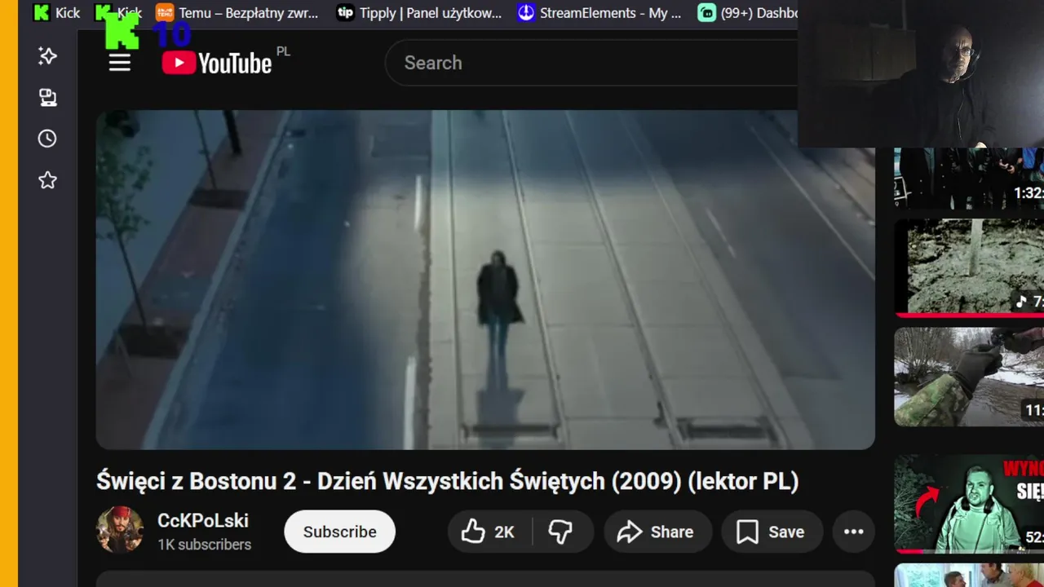Image resolution: width=1044 pixels, height=587 pixels.
Task: Open recommended snowy camouflage video thumbnail
Action: pyautogui.click(x=969, y=377)
